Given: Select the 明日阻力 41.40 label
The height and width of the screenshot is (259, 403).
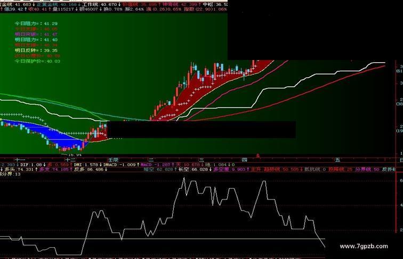Looking at the screenshot, I should coord(36,40).
